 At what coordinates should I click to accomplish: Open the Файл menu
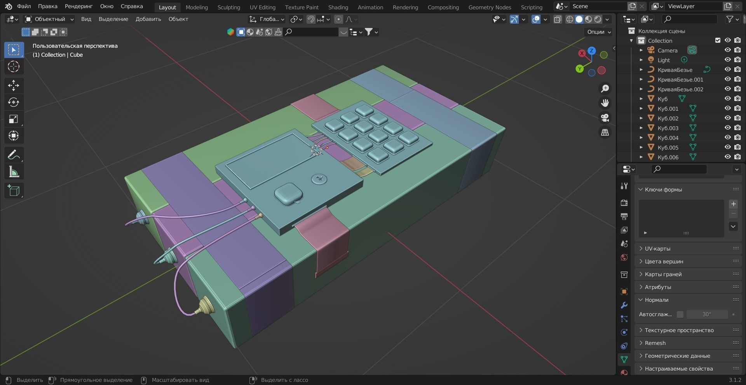(x=24, y=6)
